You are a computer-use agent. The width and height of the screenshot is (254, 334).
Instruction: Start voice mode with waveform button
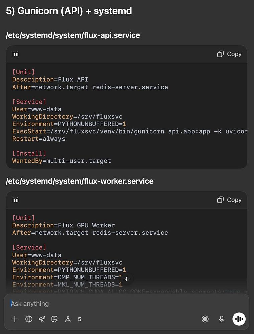[239, 319]
